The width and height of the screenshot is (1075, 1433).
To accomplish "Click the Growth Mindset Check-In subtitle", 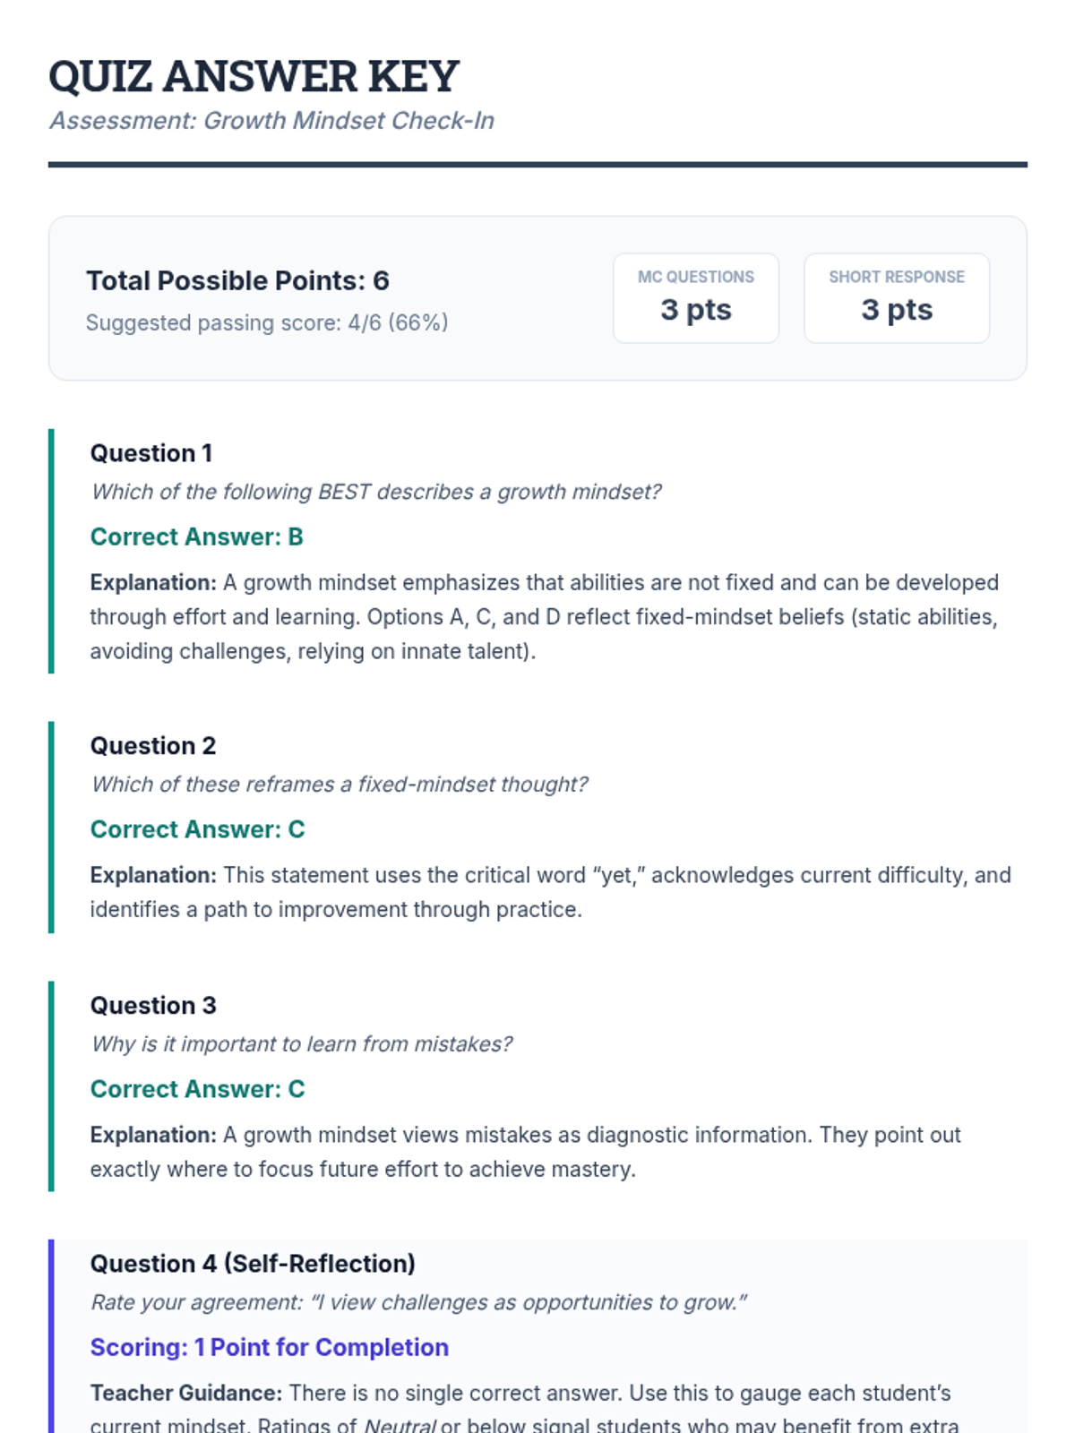I will (x=271, y=121).
